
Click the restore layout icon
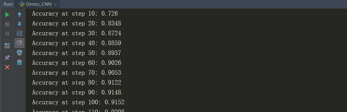7,46
